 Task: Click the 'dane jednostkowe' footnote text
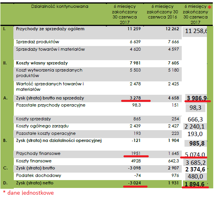(x=31, y=193)
